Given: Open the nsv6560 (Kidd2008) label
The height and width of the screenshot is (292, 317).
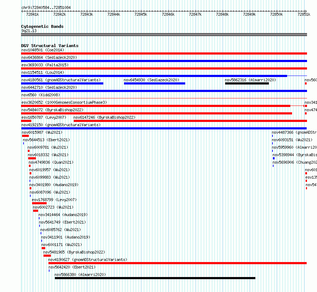Looking at the screenshot, I should pos(41,95).
